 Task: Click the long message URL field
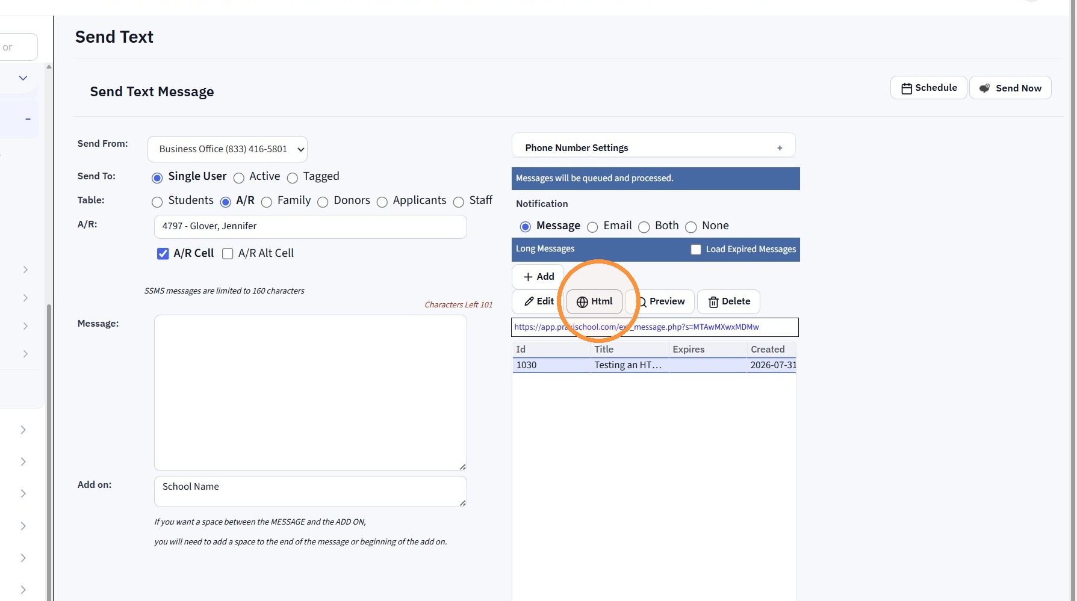click(x=655, y=327)
